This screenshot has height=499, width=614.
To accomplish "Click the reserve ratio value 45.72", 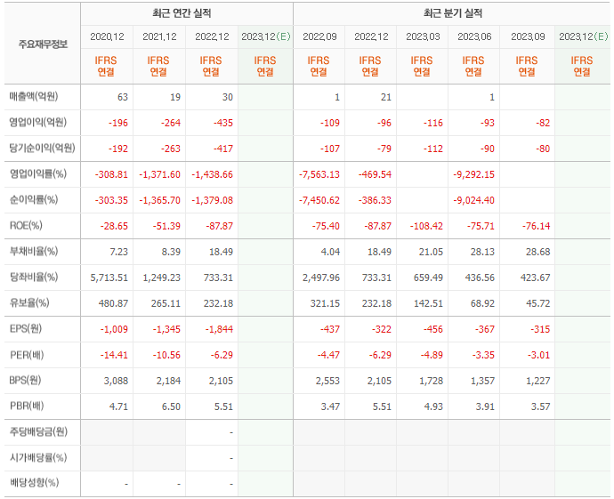I will click(x=538, y=303).
